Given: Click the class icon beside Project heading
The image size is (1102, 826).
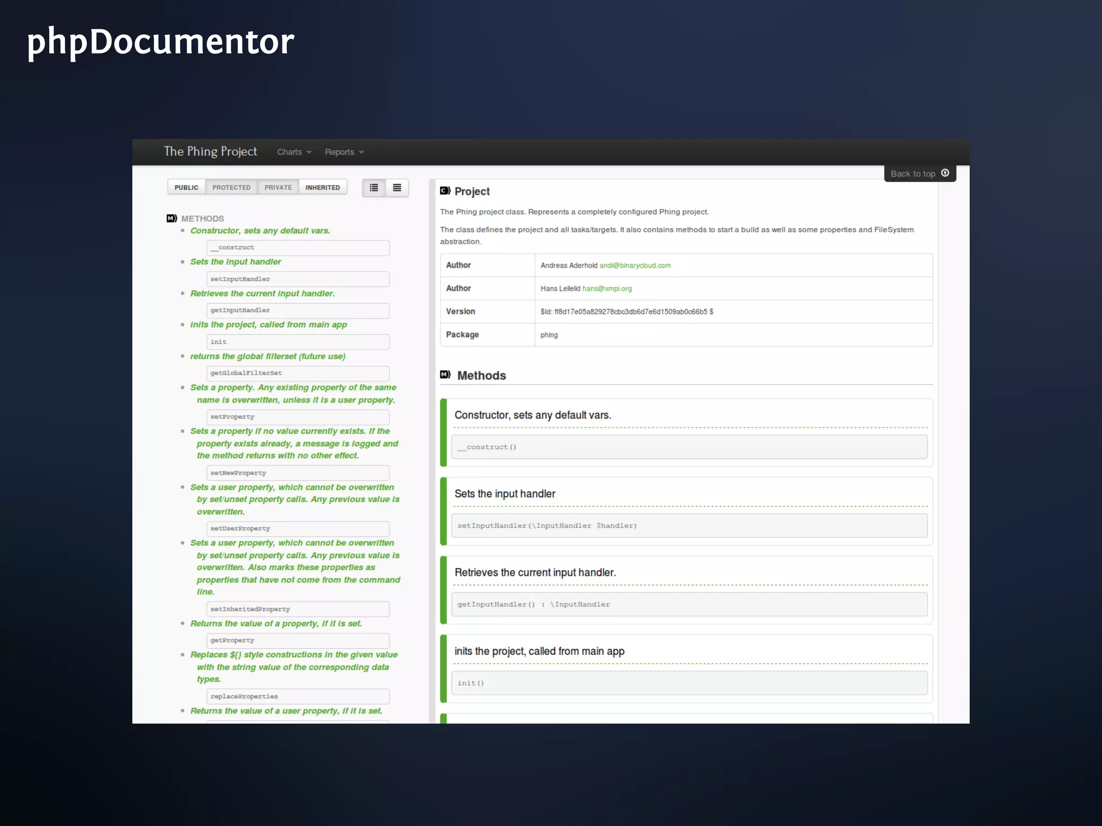Looking at the screenshot, I should tap(445, 191).
